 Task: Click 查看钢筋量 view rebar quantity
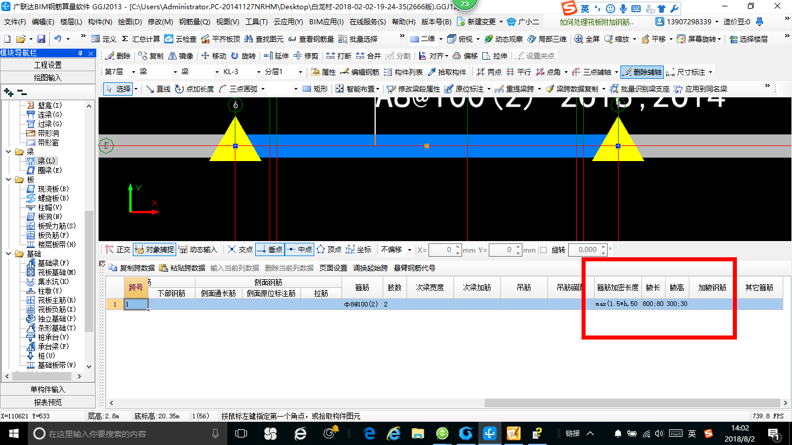coord(311,39)
